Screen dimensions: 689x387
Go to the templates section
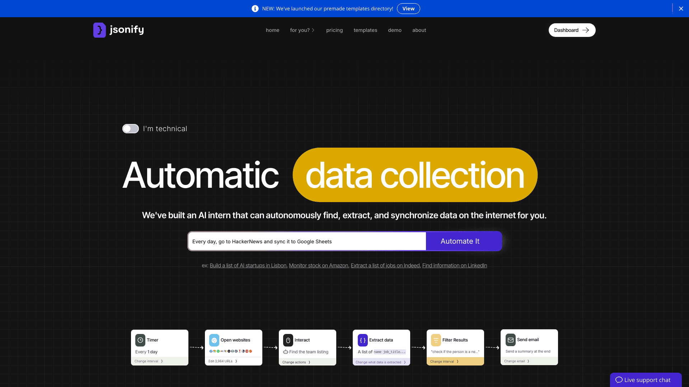pos(365,30)
